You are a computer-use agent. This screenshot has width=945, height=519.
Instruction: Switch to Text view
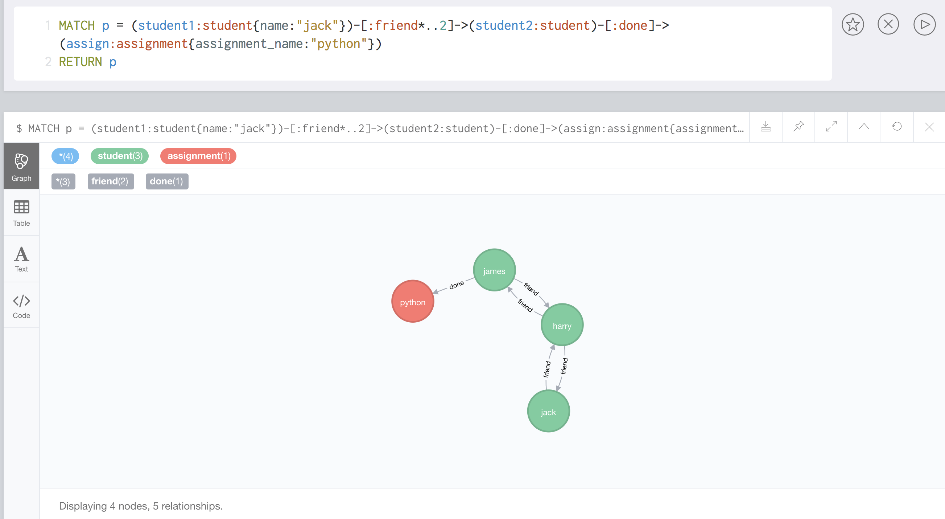tap(21, 259)
